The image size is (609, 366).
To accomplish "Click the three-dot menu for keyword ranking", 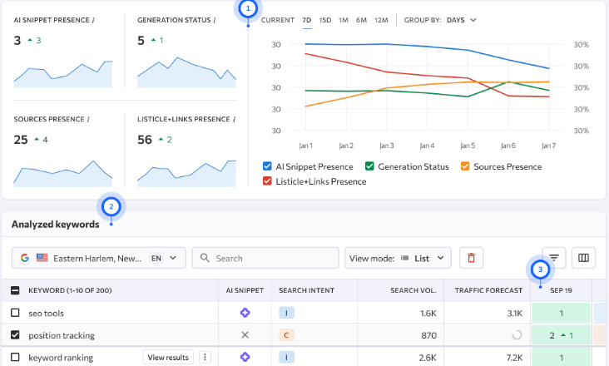I will click(x=205, y=358).
